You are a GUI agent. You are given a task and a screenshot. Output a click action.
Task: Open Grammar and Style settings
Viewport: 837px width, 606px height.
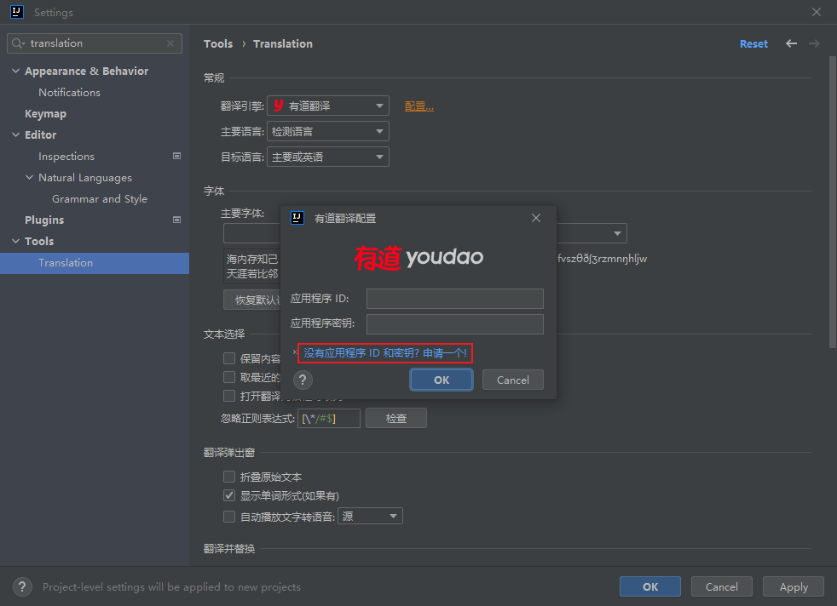(x=99, y=199)
